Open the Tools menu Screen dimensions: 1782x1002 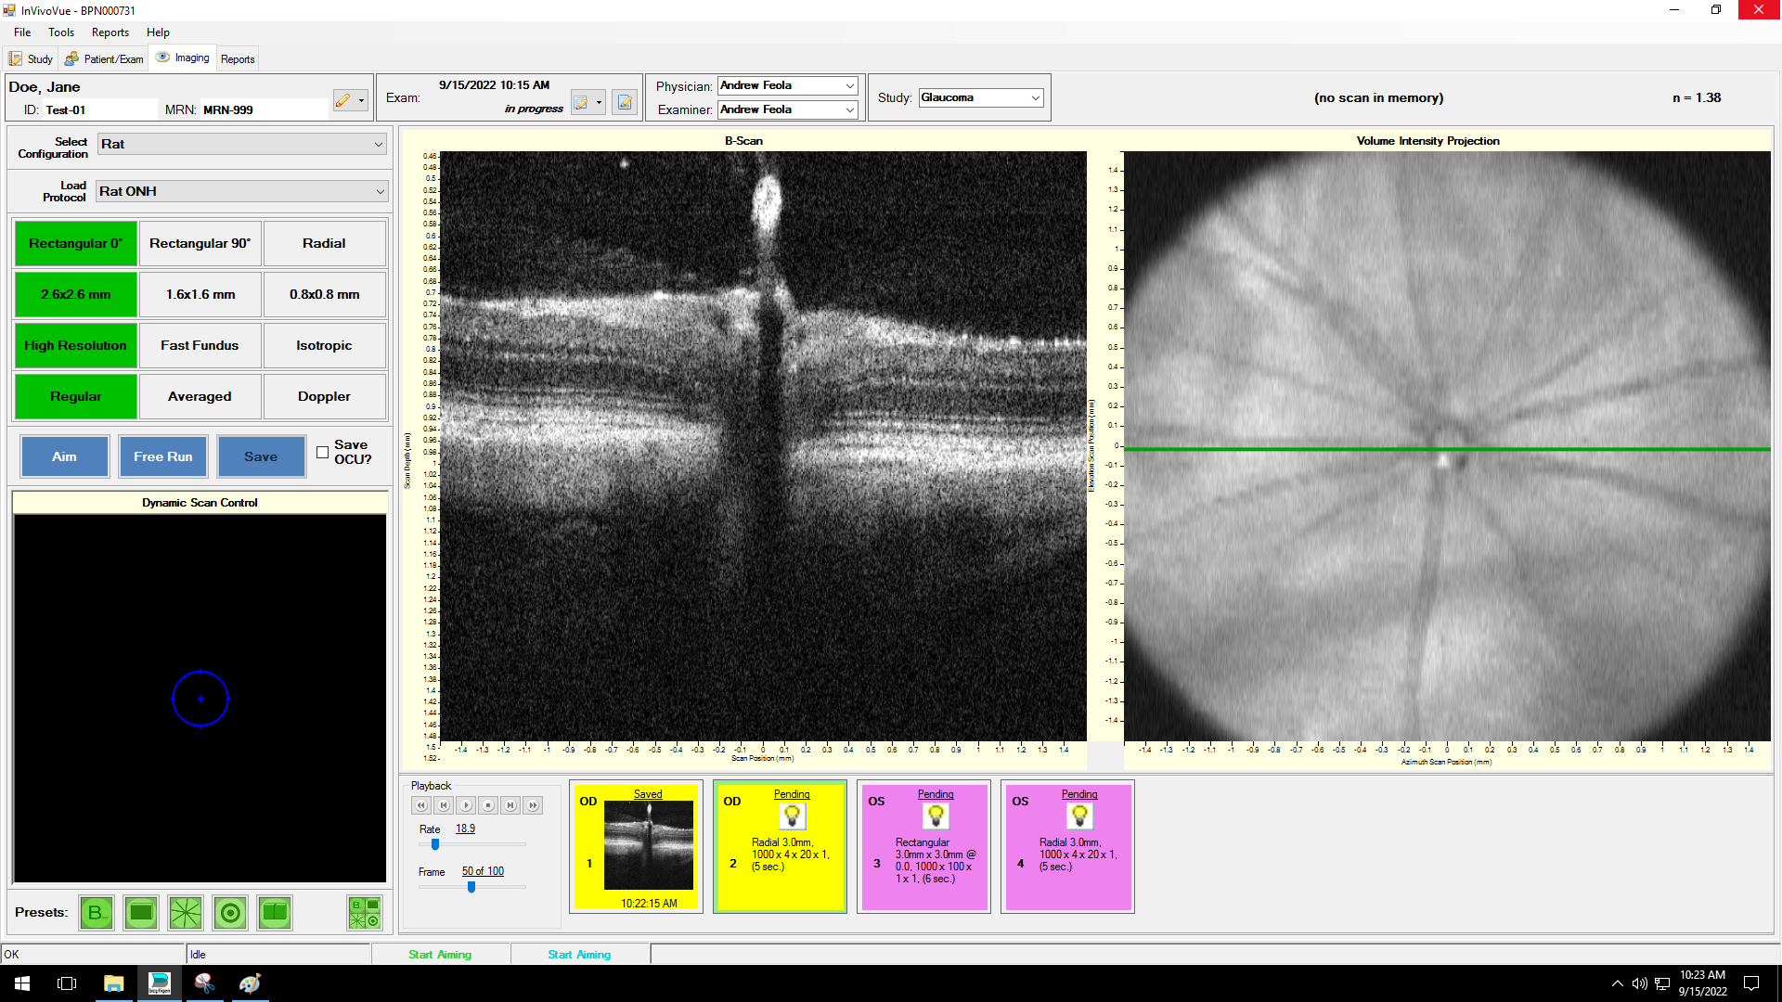[x=61, y=32]
